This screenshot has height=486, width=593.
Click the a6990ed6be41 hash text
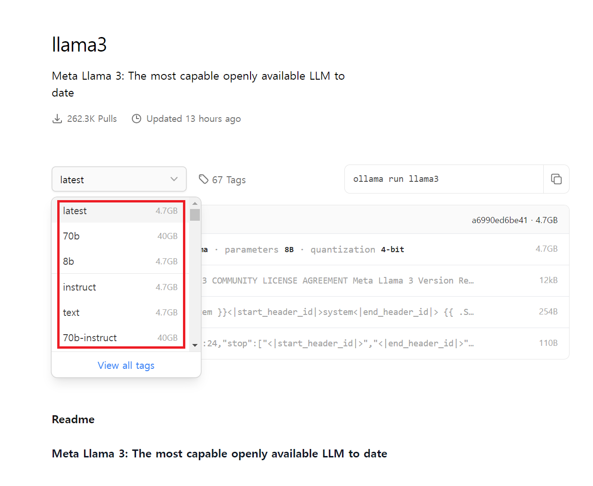(500, 220)
